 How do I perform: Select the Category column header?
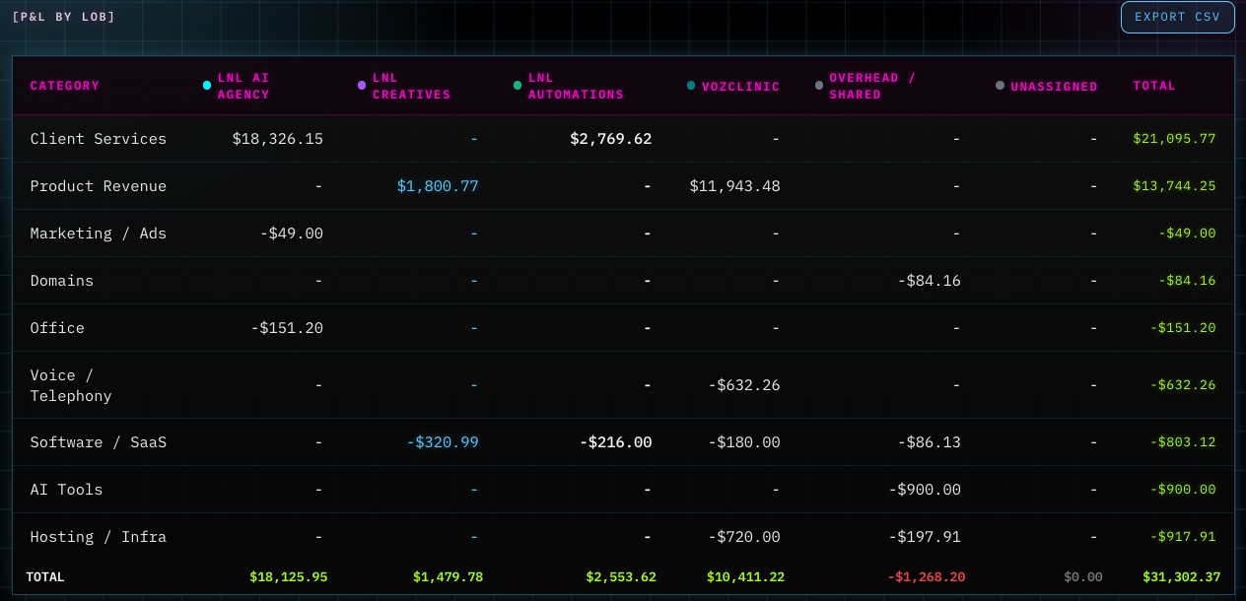(x=65, y=86)
